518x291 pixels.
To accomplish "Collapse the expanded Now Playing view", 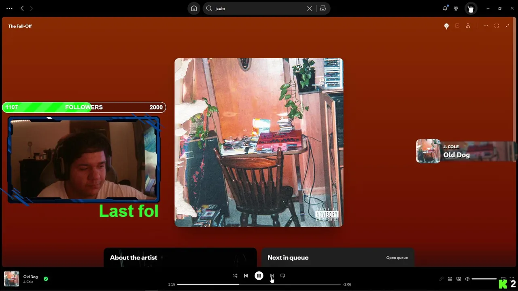I will 507,26.
